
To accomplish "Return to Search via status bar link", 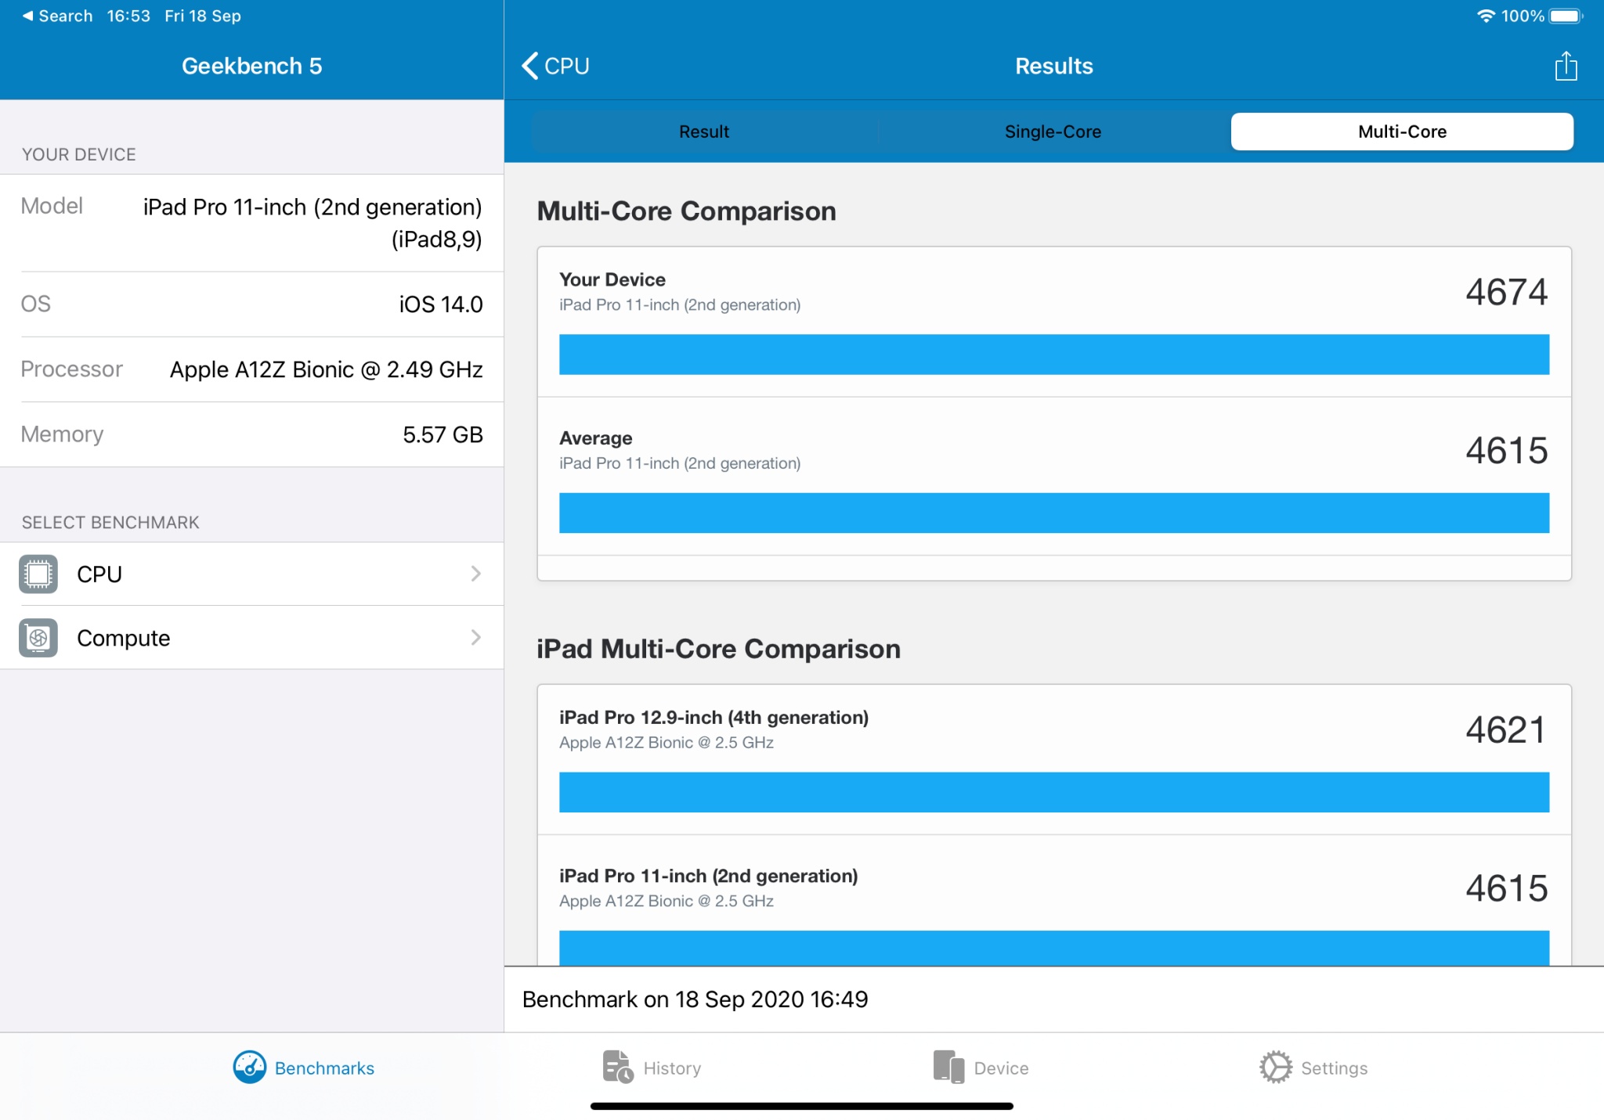I will tap(57, 16).
